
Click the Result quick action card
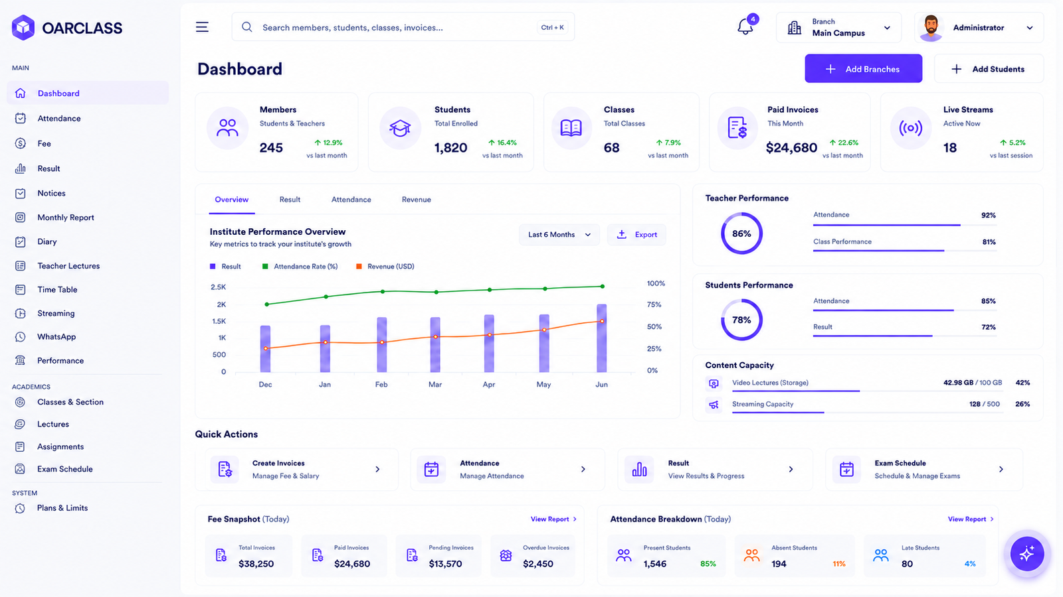(716, 470)
